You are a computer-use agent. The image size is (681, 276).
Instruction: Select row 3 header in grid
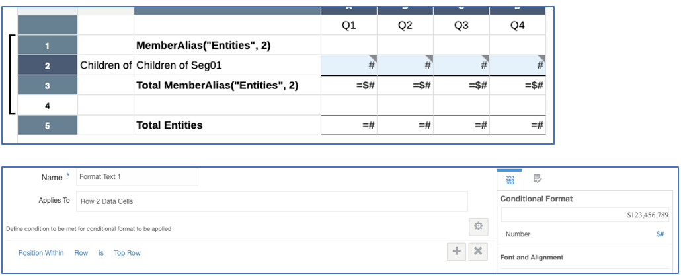coord(47,85)
